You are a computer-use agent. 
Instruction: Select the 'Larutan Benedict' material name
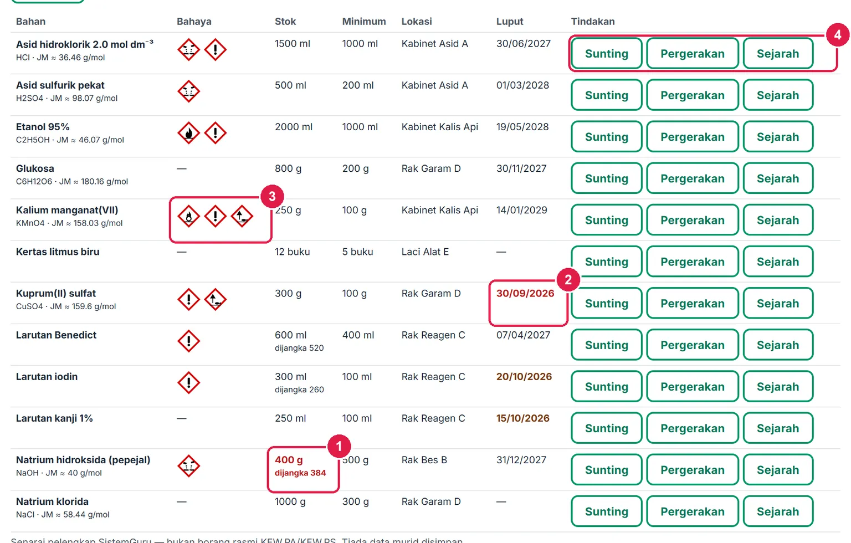coord(56,335)
